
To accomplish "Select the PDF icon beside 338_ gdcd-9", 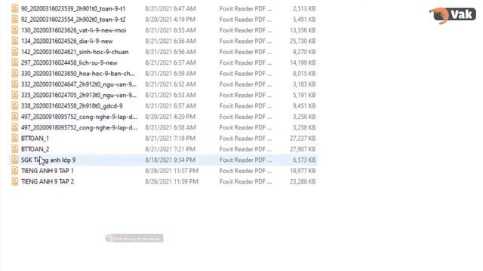I will pos(15,105).
